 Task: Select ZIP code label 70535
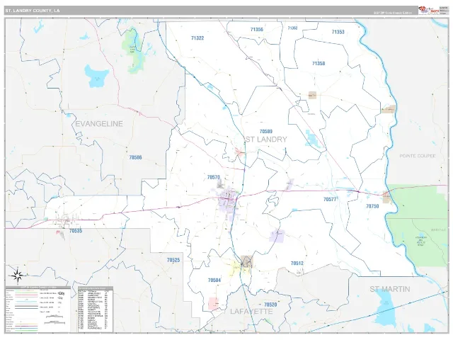76,231
